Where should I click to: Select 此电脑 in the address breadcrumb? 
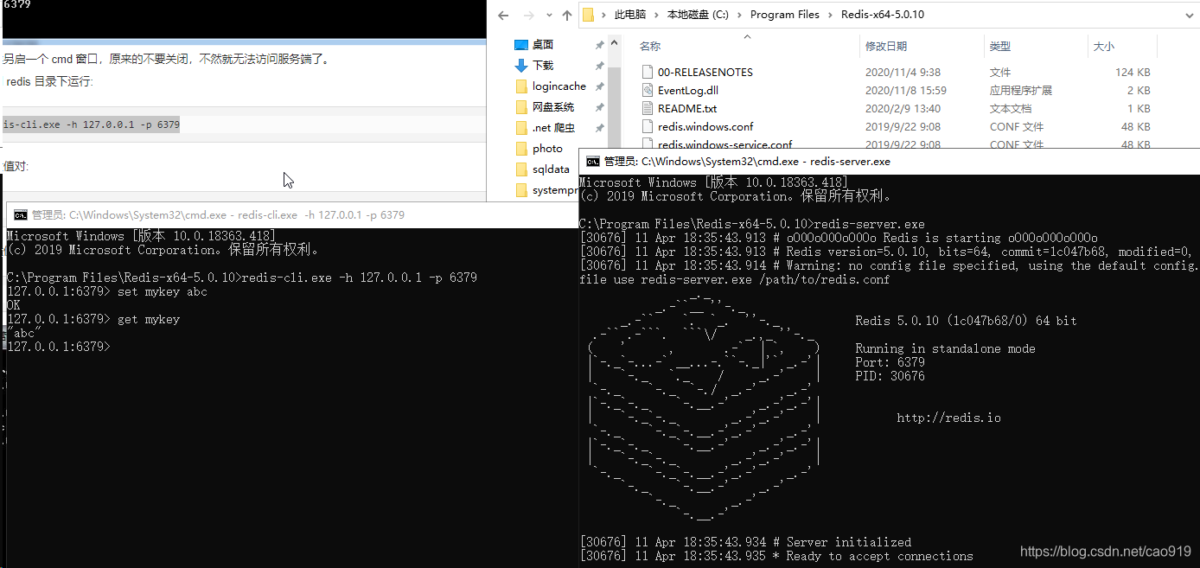(x=632, y=15)
